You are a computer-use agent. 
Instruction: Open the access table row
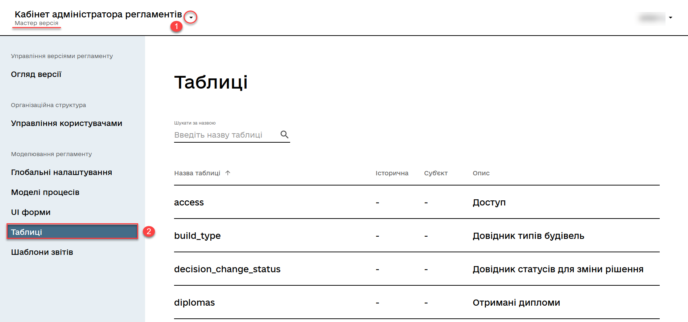point(189,203)
